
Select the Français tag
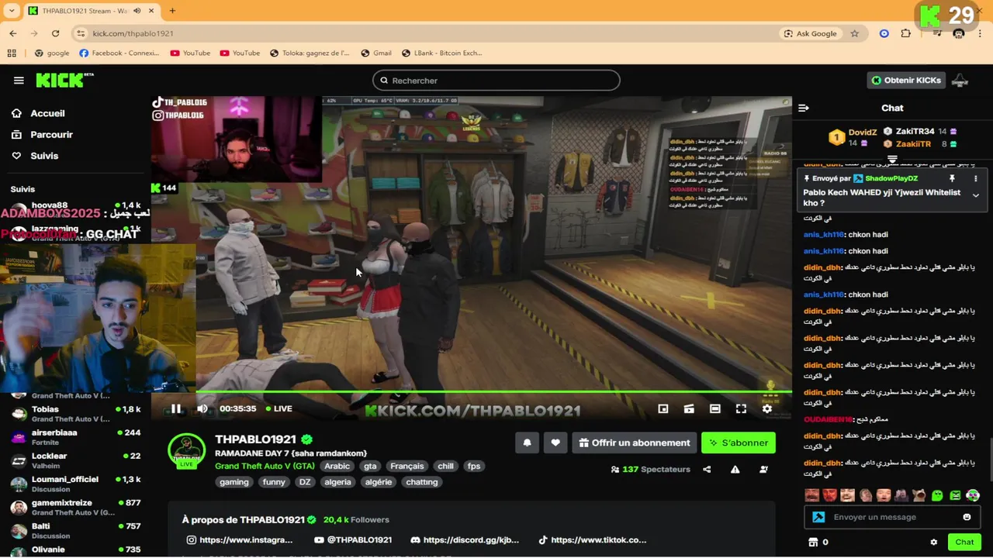[x=407, y=466]
